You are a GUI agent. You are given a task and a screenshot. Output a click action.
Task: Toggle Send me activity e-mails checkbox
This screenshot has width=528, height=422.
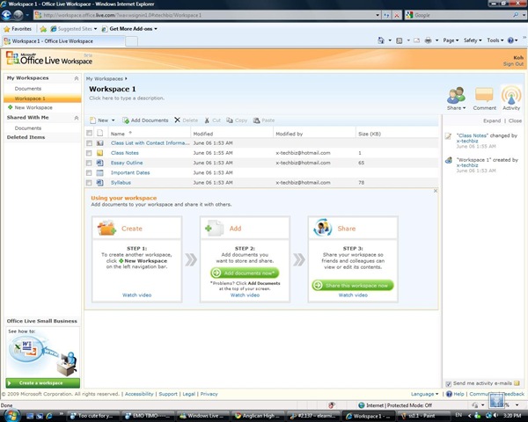tap(448, 383)
